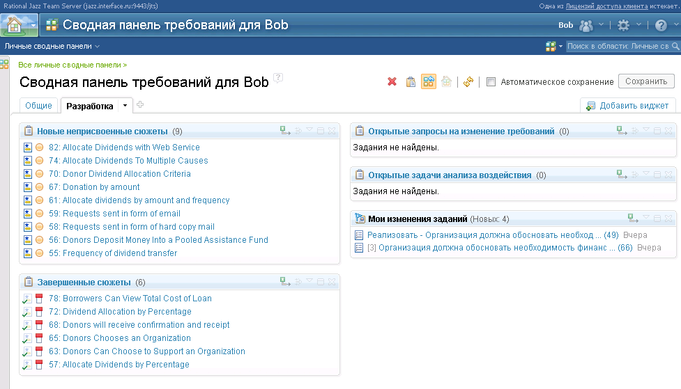Click Добавить виджет button

627,106
